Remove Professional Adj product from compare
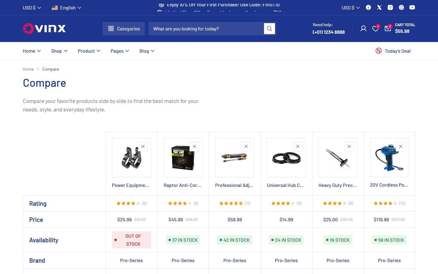The width and height of the screenshot is (438, 274). [246, 146]
